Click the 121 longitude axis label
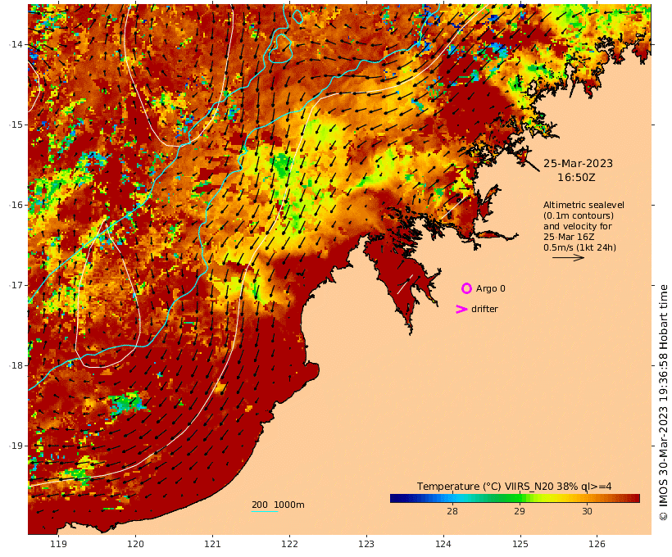The image size is (672, 557). pos(212,544)
